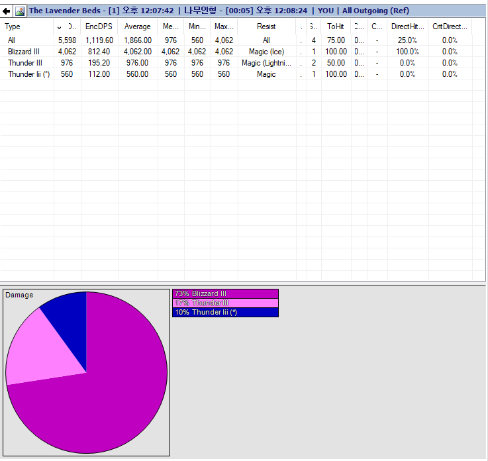The width and height of the screenshot is (488, 461).
Task: Click the Resist column header
Action: point(266,26)
